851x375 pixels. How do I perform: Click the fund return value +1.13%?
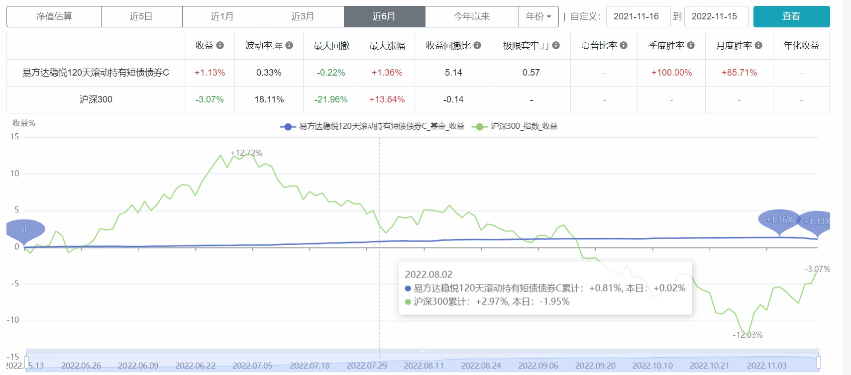210,73
